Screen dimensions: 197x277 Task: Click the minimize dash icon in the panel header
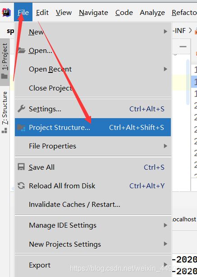click(x=183, y=47)
